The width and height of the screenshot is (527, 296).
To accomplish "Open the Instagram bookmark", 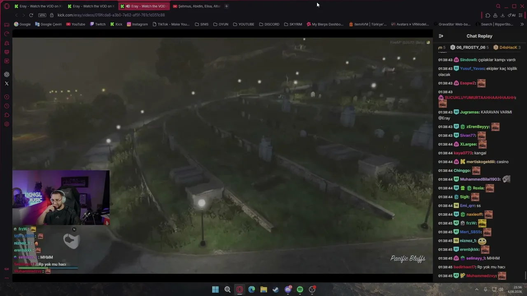I will pyautogui.click(x=137, y=24).
